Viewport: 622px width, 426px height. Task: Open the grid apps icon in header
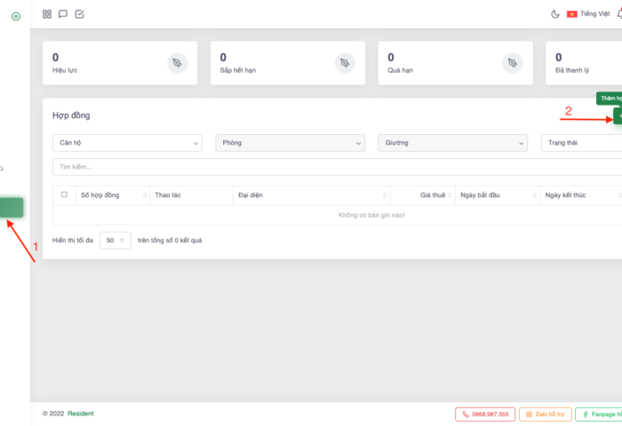click(x=47, y=14)
